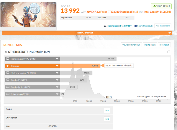Click the trophy icon on This score row
The height and width of the screenshot is (130, 177).
[x=8, y=66]
